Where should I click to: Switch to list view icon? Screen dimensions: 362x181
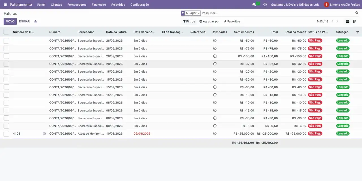coord(347,21)
